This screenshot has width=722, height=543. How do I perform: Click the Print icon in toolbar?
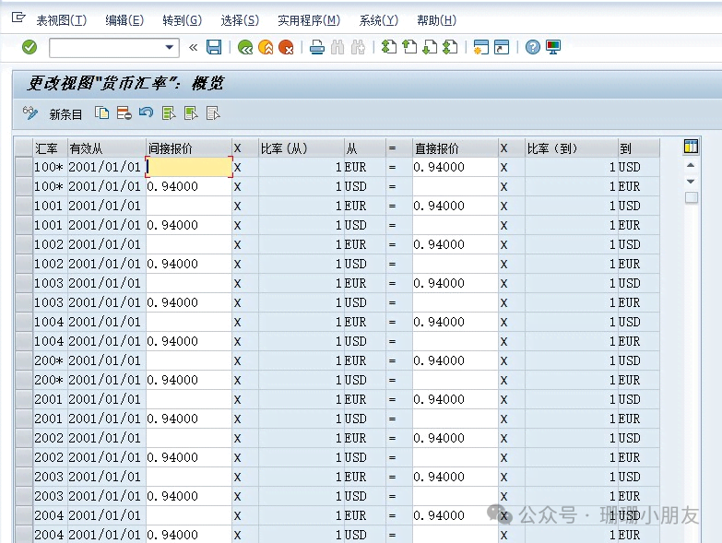316,47
